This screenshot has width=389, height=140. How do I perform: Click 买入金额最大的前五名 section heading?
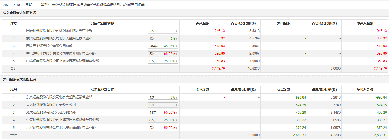(x=20, y=13)
